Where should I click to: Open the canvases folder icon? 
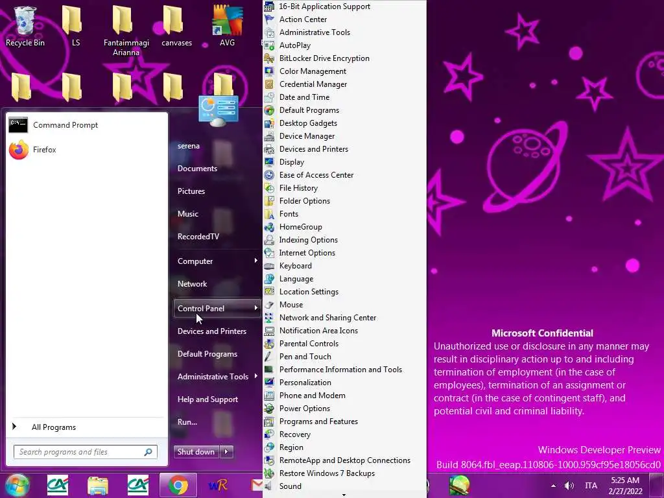176,25
